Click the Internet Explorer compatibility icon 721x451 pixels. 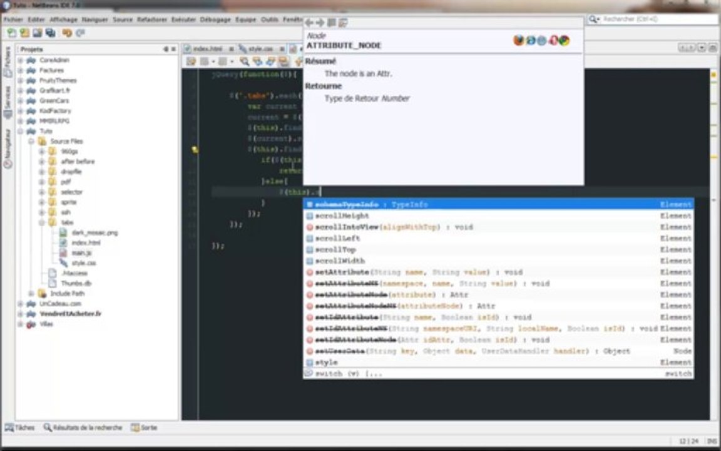(x=531, y=41)
